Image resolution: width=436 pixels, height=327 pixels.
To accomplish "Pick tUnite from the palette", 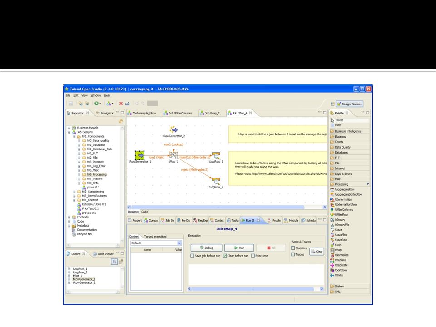I will click(x=337, y=275).
